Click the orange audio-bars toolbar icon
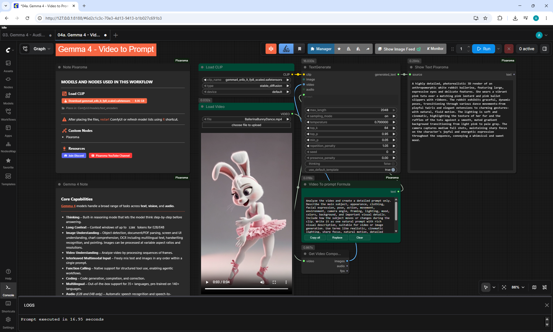 [x=271, y=49]
